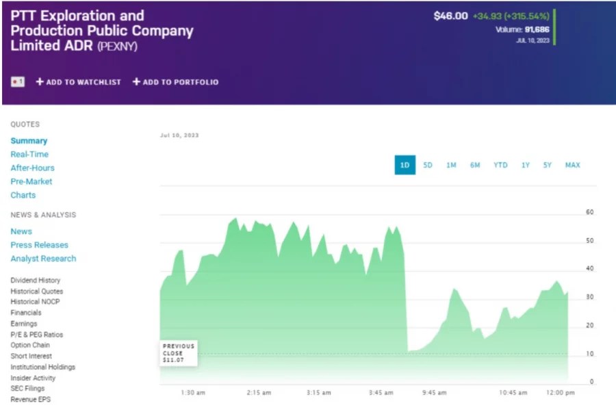Switch to the 1M chart range
The width and height of the screenshot is (616, 414).
(x=451, y=165)
